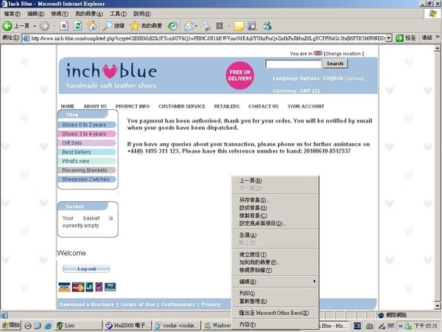Switch to Liyo taskbar window
The height and width of the screenshot is (332, 442).
[x=78, y=325]
